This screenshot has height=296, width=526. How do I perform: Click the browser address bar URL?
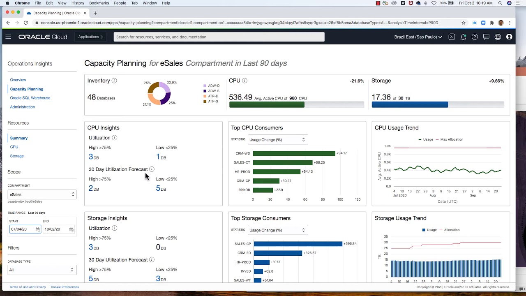coord(240,23)
